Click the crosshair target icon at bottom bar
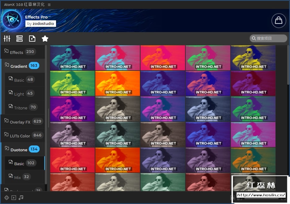 click(x=7, y=198)
